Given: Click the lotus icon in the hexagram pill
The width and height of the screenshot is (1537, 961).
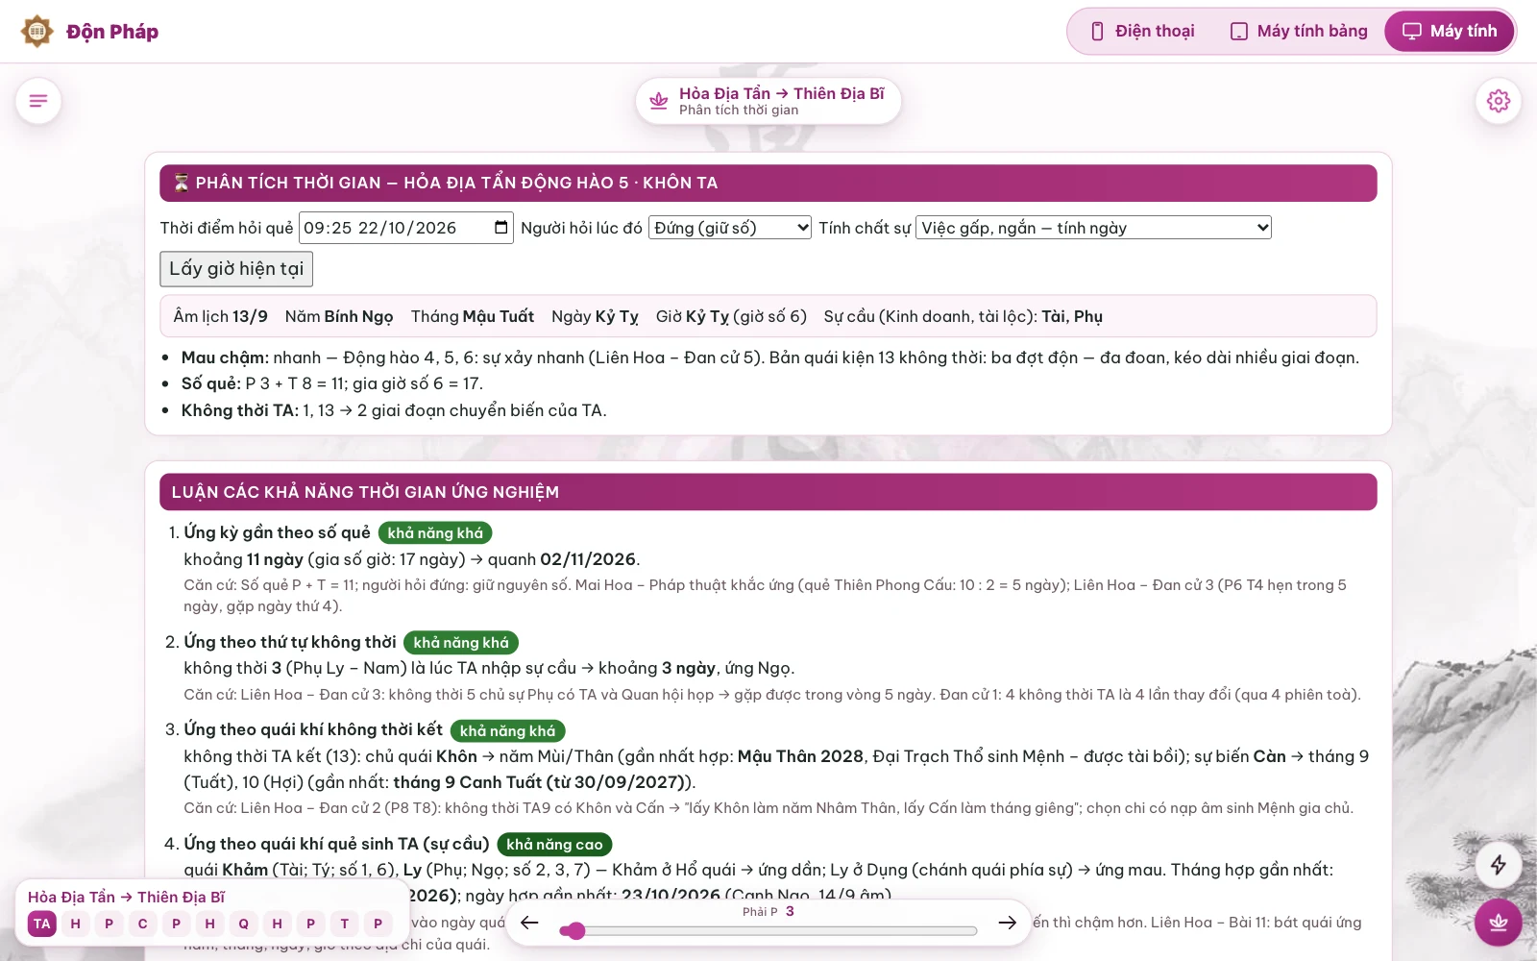Looking at the screenshot, I should 659,100.
